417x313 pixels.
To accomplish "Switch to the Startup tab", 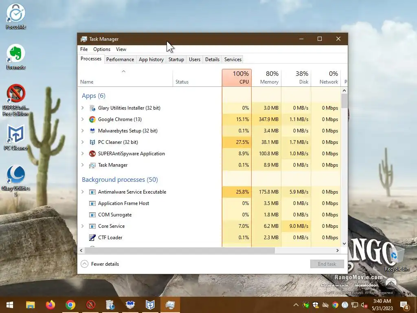I will coord(176,60).
